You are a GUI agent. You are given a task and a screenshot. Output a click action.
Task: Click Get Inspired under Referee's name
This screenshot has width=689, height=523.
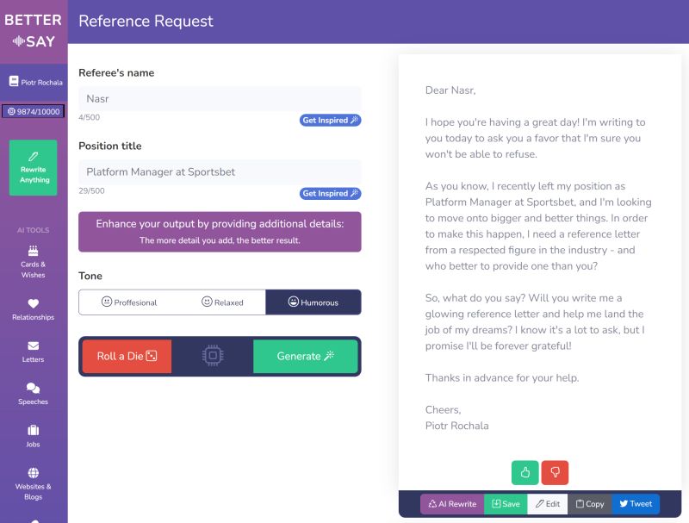point(330,121)
